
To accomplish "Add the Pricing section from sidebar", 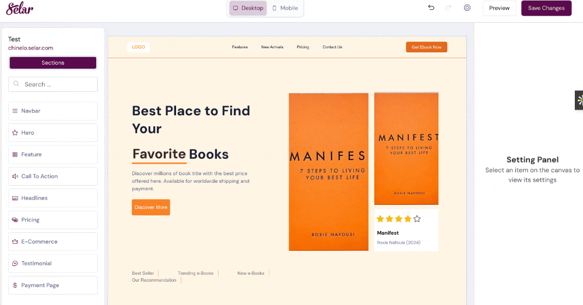I will (x=53, y=220).
